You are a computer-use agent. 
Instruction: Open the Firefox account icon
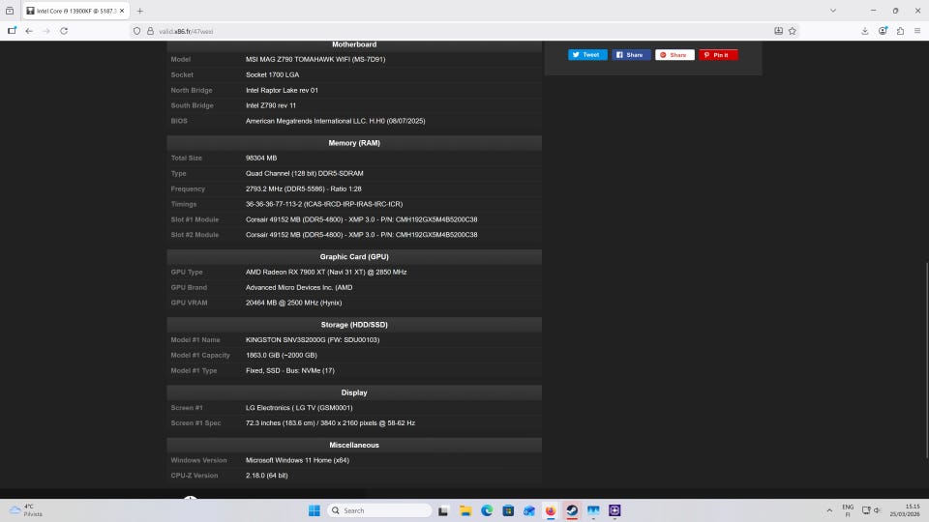click(883, 31)
